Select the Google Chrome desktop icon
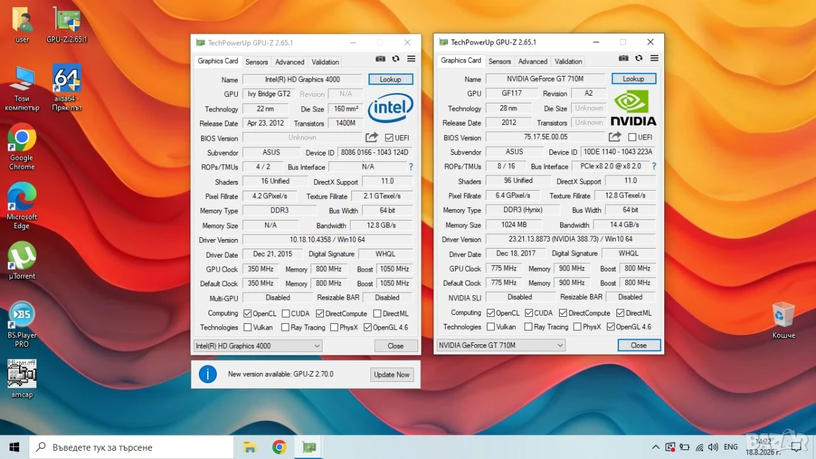 (x=22, y=147)
